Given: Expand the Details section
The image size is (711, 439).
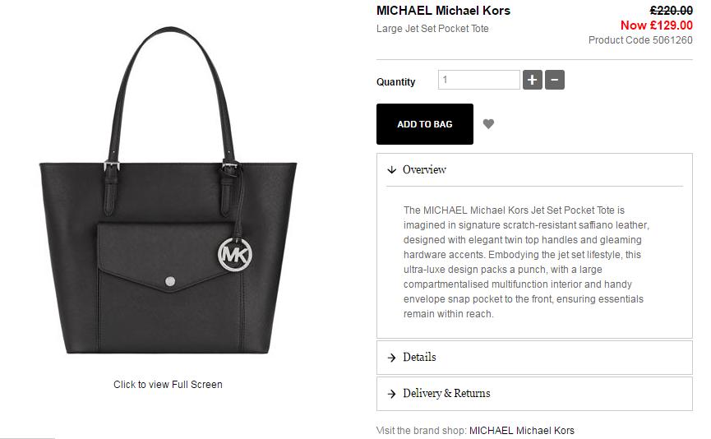Looking at the screenshot, I should [534, 358].
